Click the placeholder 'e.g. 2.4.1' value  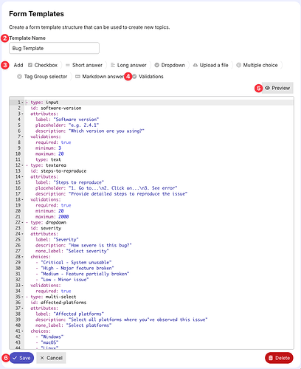[x=84, y=125]
